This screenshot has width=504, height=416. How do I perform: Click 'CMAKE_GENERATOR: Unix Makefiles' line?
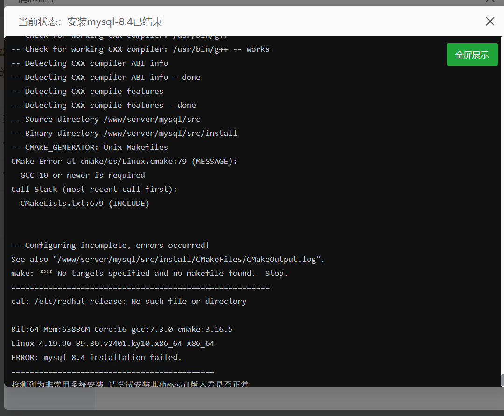[x=90, y=147]
